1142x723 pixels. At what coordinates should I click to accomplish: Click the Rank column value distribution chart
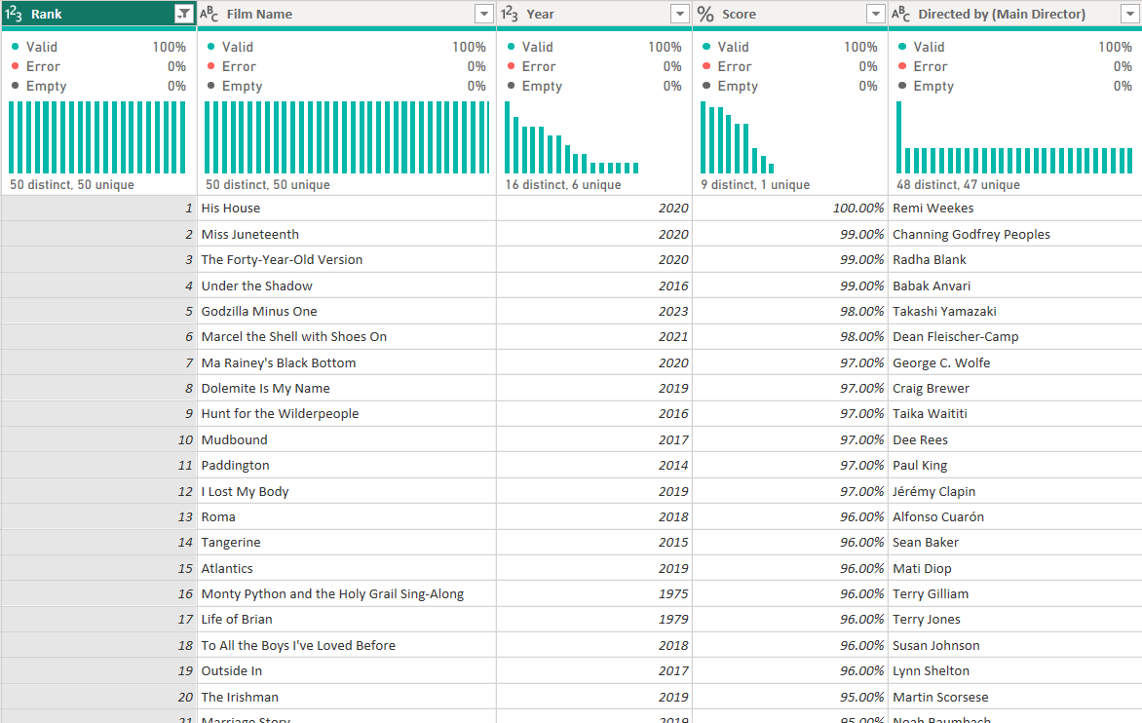(97, 137)
